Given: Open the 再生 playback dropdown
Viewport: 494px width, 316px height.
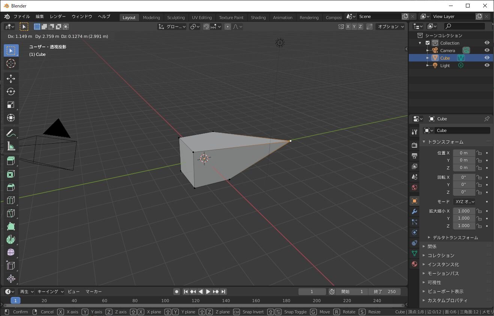Looking at the screenshot, I should pos(26,292).
